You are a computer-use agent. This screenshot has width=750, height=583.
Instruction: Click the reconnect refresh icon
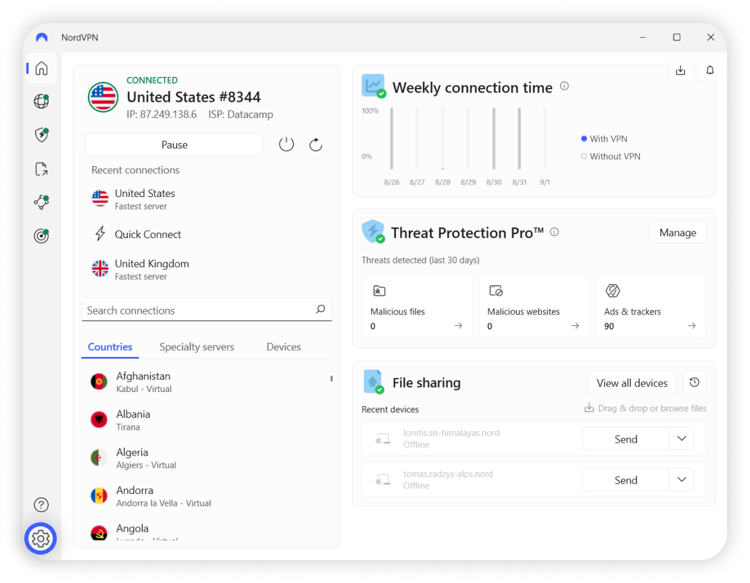[316, 144]
